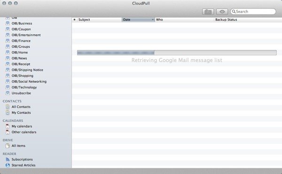Click the OIB/Groups mail label icon
The width and height of the screenshot is (282, 174).
tap(8, 46)
